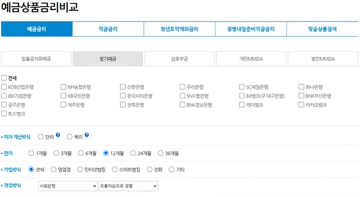Viewport: 360px width, 197px height.
Task: Check the 한국씨티은행 checkbox
Action: (x=122, y=96)
